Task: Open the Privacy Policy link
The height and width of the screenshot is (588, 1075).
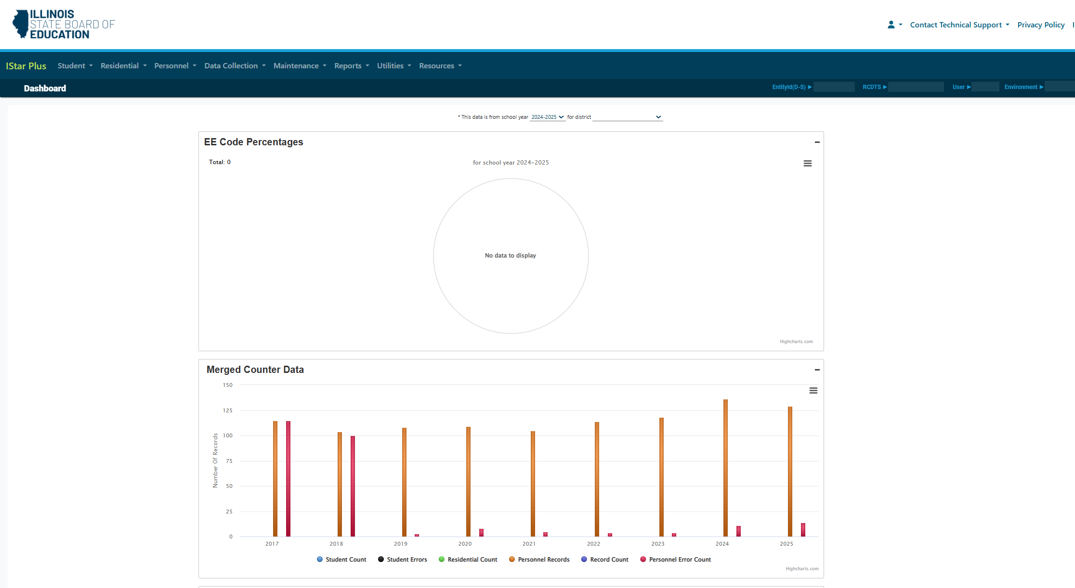Action: coord(1041,25)
